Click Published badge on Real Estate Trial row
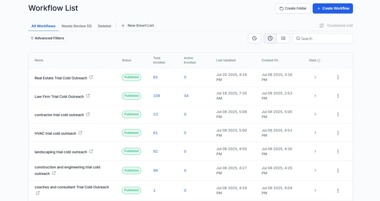 pos(131,77)
